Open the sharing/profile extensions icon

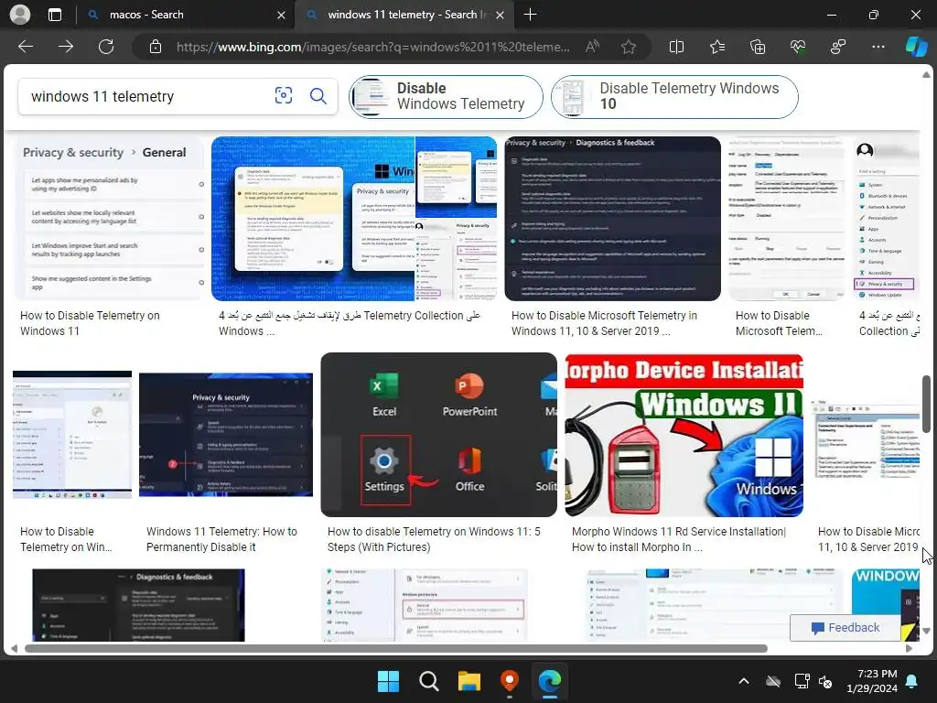(x=838, y=47)
